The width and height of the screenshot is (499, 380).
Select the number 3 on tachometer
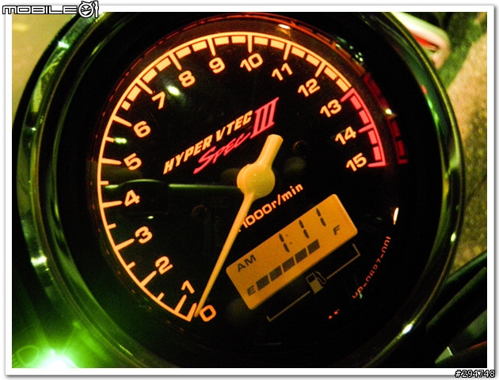144,235
